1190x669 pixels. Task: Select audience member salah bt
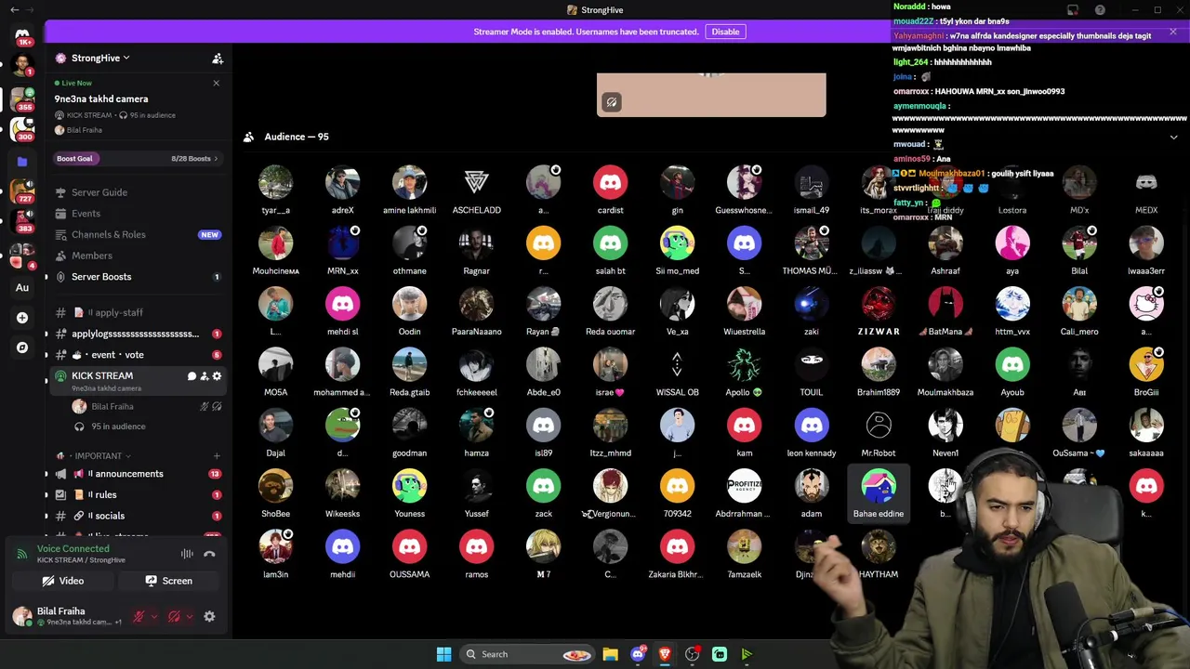point(610,251)
